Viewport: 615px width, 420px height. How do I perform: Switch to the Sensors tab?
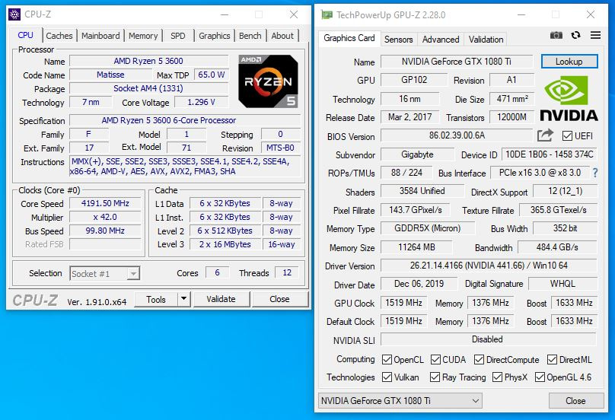(399, 40)
